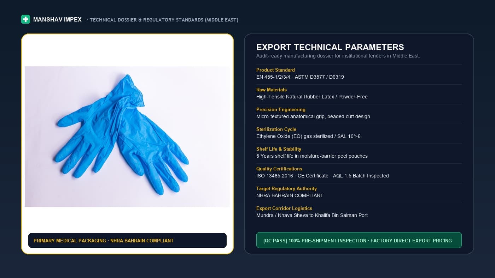Click the Export Technical Parameters heading
This screenshot has height=278, width=495.
coord(330,47)
